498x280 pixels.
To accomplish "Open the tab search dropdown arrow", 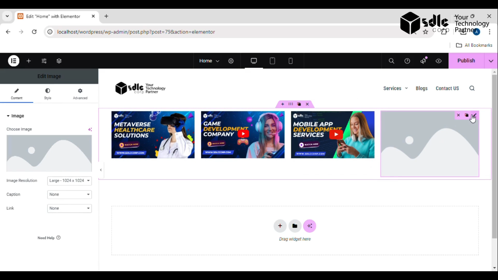I will pos(7,16).
